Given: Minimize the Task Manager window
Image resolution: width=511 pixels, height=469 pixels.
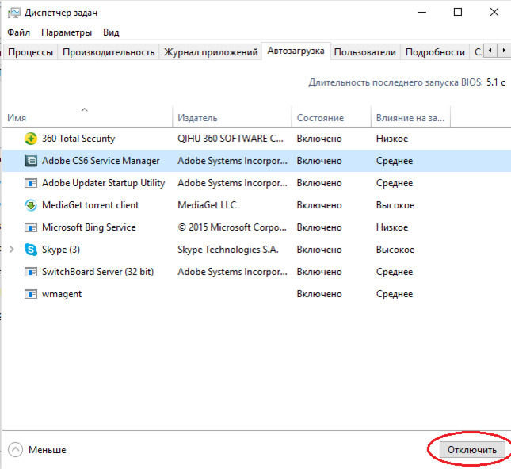Looking at the screenshot, I should pos(422,13).
